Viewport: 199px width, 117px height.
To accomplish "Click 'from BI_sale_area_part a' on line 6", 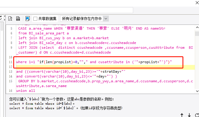I will pos(44,33).
